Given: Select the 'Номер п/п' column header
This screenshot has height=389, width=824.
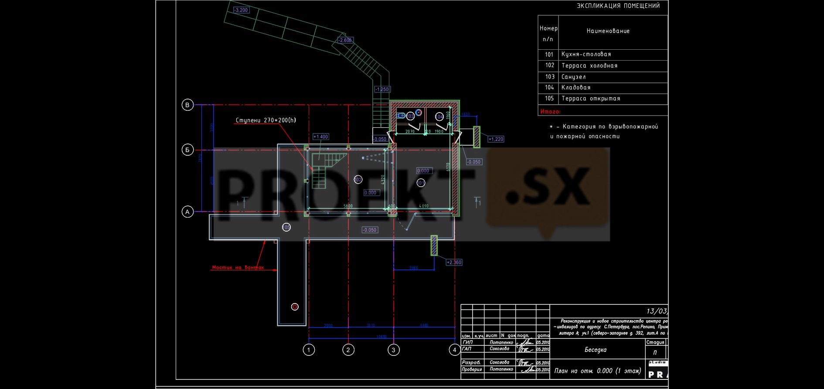Looking at the screenshot, I should pyautogui.click(x=548, y=34).
